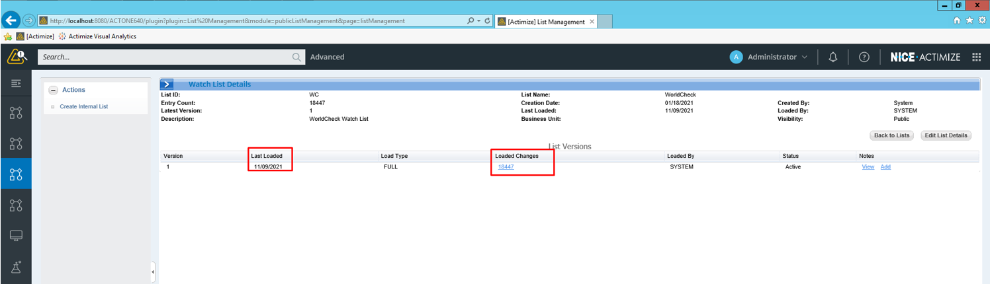Click the WorldCheck Watch List description value
The width and height of the screenshot is (990, 286).
tap(338, 119)
